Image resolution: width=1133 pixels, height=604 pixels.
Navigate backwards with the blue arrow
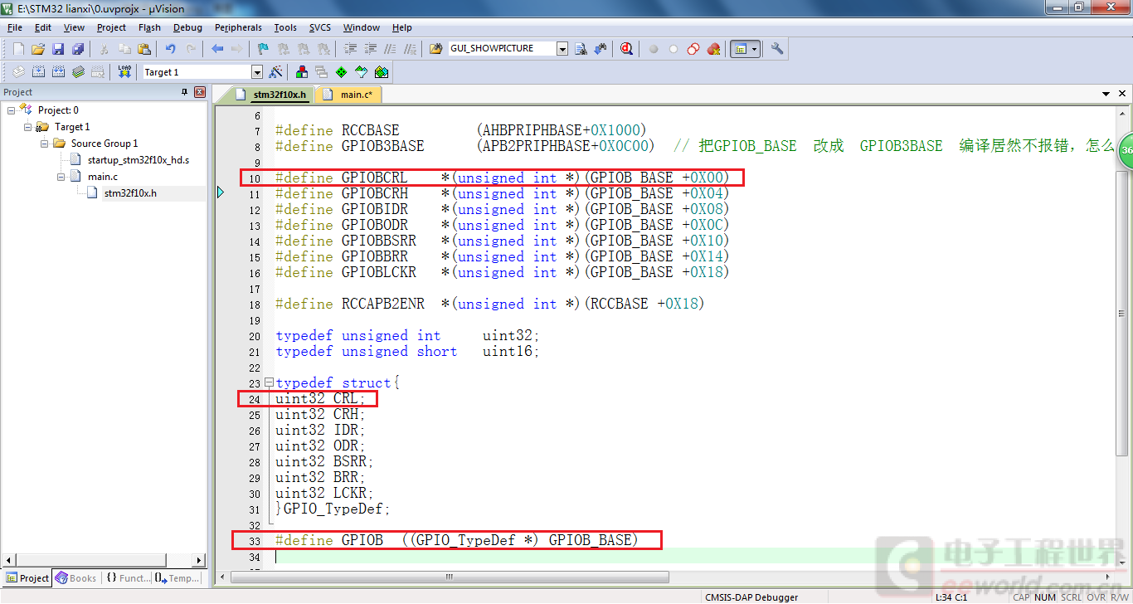tap(217, 49)
